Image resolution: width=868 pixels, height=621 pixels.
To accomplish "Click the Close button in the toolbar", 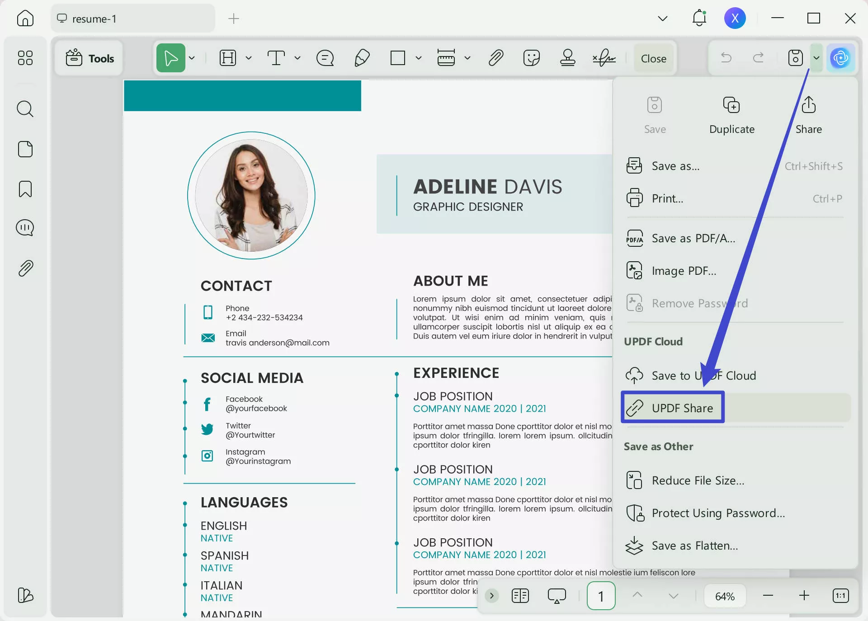I will [x=653, y=58].
